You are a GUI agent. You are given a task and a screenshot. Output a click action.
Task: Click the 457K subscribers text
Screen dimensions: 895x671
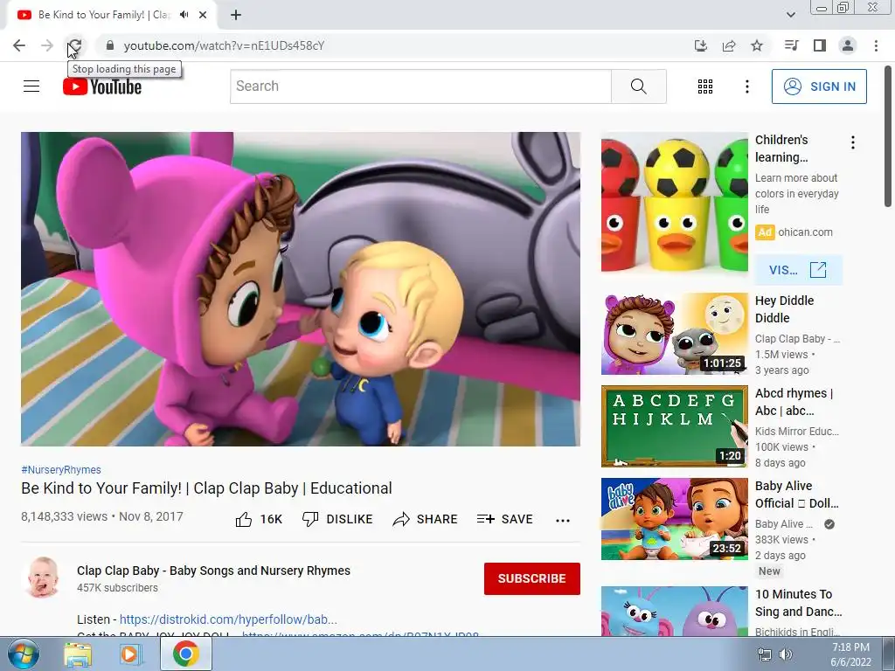[x=118, y=588]
